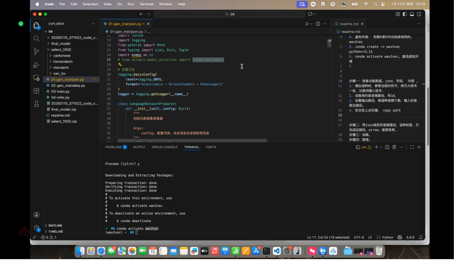Open the new terminal launch profile dropdown
Viewport: 454px width, 262px height.
click(381, 147)
